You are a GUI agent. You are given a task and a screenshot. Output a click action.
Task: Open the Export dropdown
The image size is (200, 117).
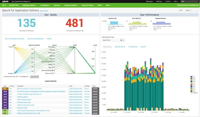[x=189, y=10]
